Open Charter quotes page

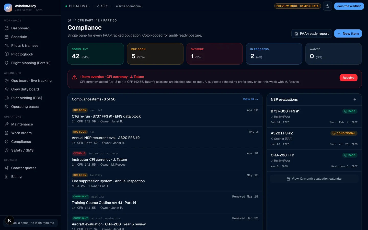point(30,168)
